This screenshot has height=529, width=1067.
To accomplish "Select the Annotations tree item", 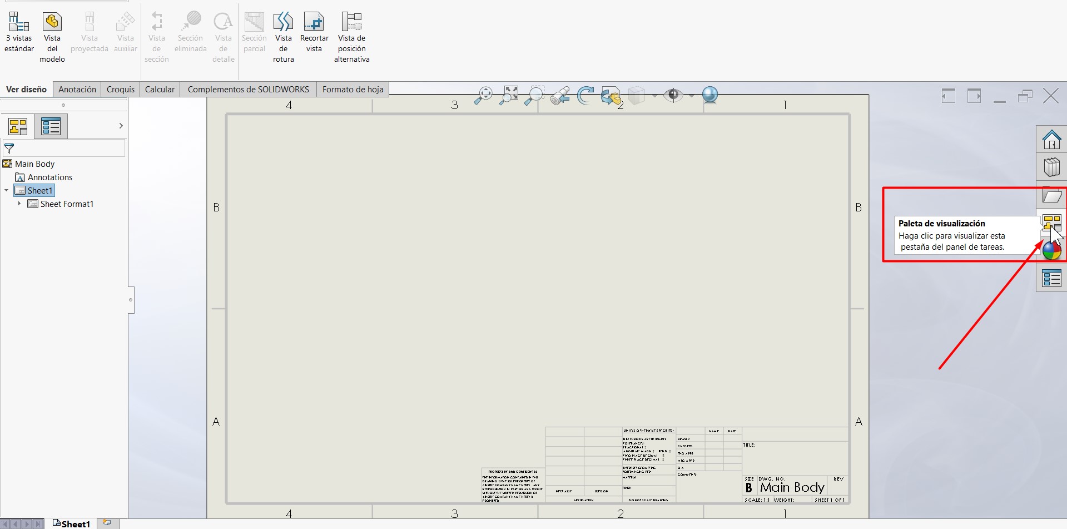I will pyautogui.click(x=50, y=177).
